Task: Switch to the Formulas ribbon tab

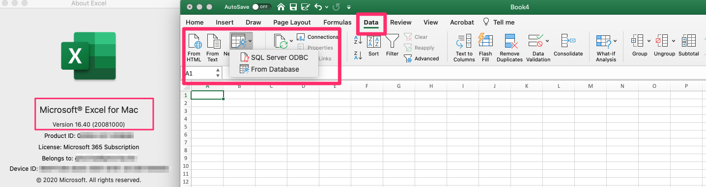Action: [337, 22]
